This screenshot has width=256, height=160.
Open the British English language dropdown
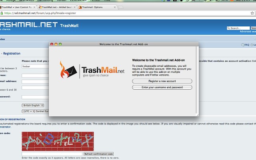(33, 105)
